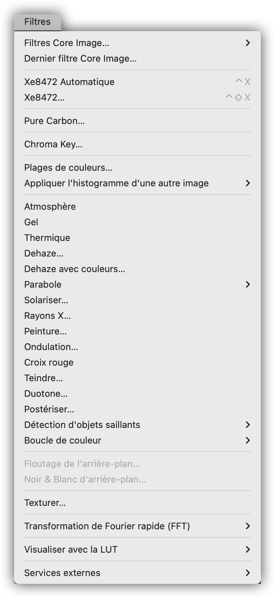Apply the Atmosphère filter
Image resolution: width=275 pixels, height=598 pixels.
click(50, 207)
